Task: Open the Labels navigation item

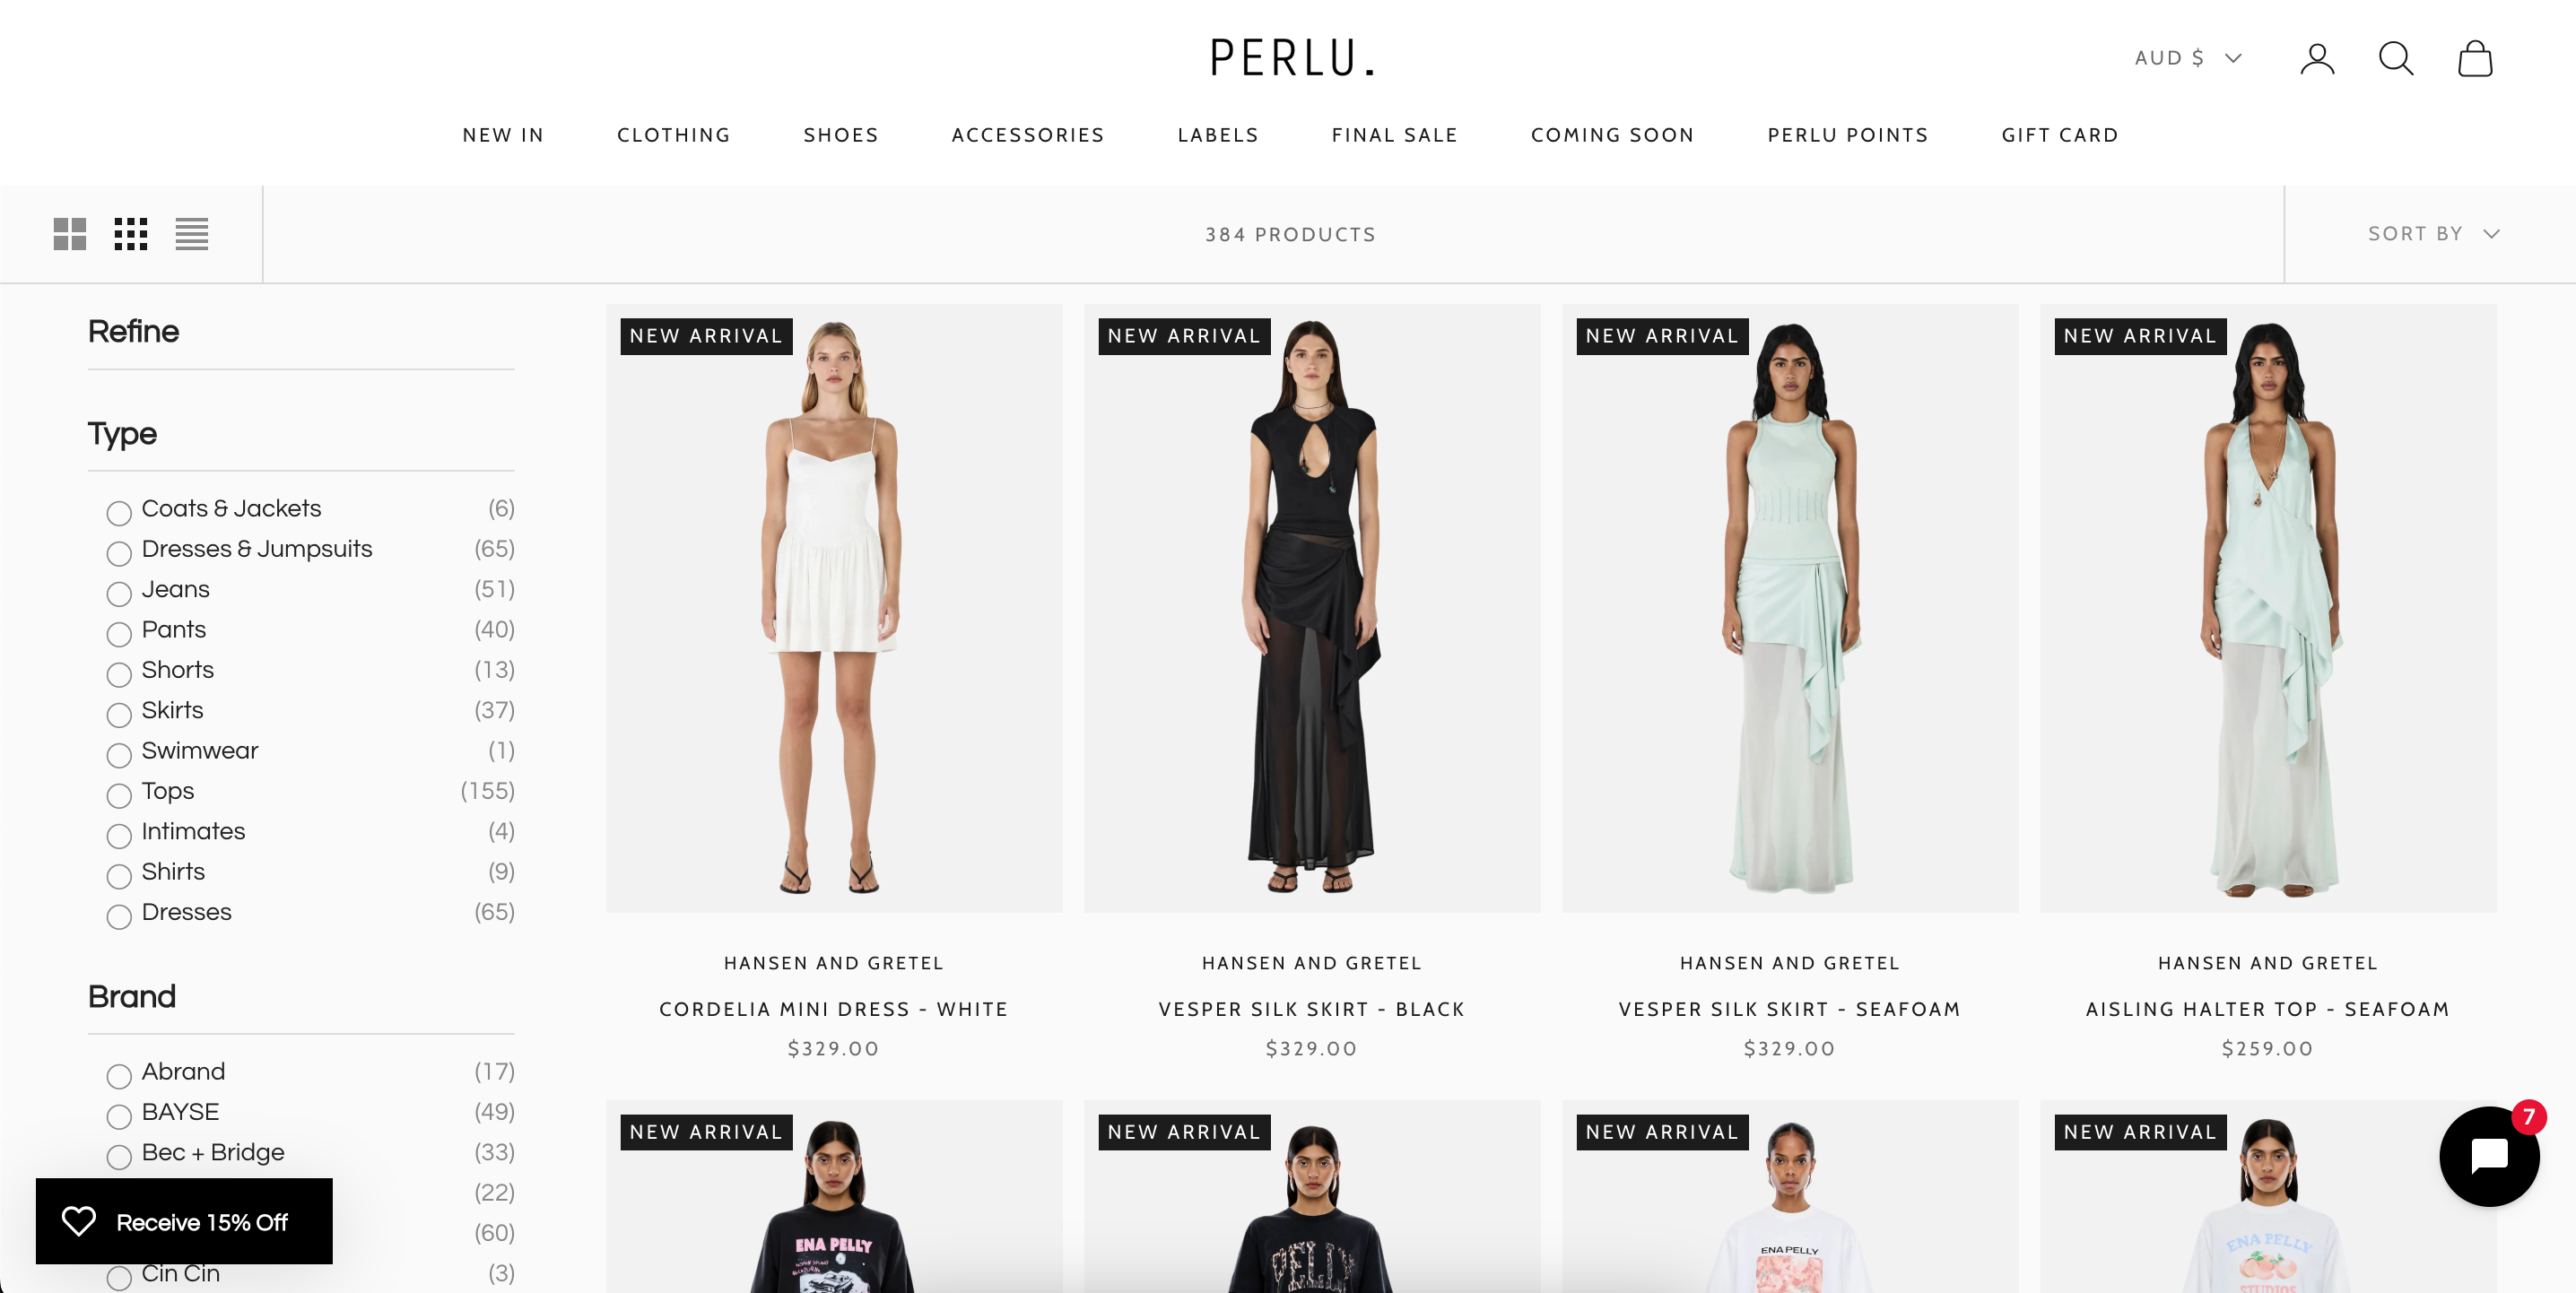Action: coord(1218,135)
